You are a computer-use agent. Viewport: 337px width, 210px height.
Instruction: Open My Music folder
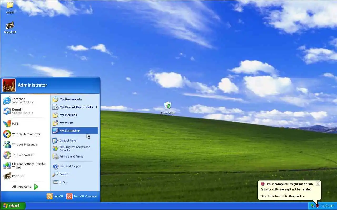[75, 123]
